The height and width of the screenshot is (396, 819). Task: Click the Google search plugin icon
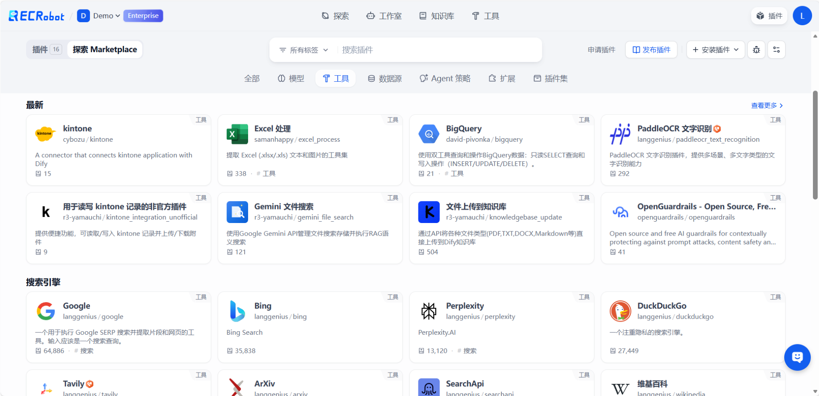(x=46, y=311)
